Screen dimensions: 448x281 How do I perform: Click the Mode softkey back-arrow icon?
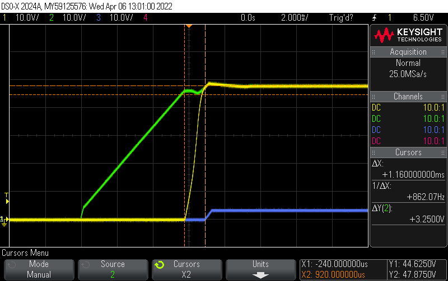[x=12, y=264]
